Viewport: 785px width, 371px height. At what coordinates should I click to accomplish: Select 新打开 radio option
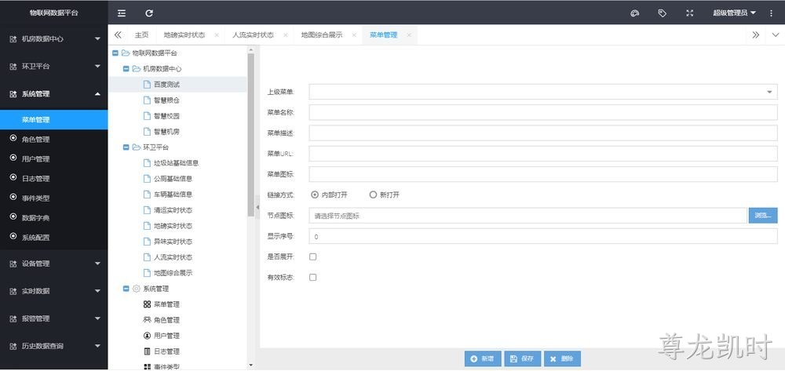pos(372,195)
